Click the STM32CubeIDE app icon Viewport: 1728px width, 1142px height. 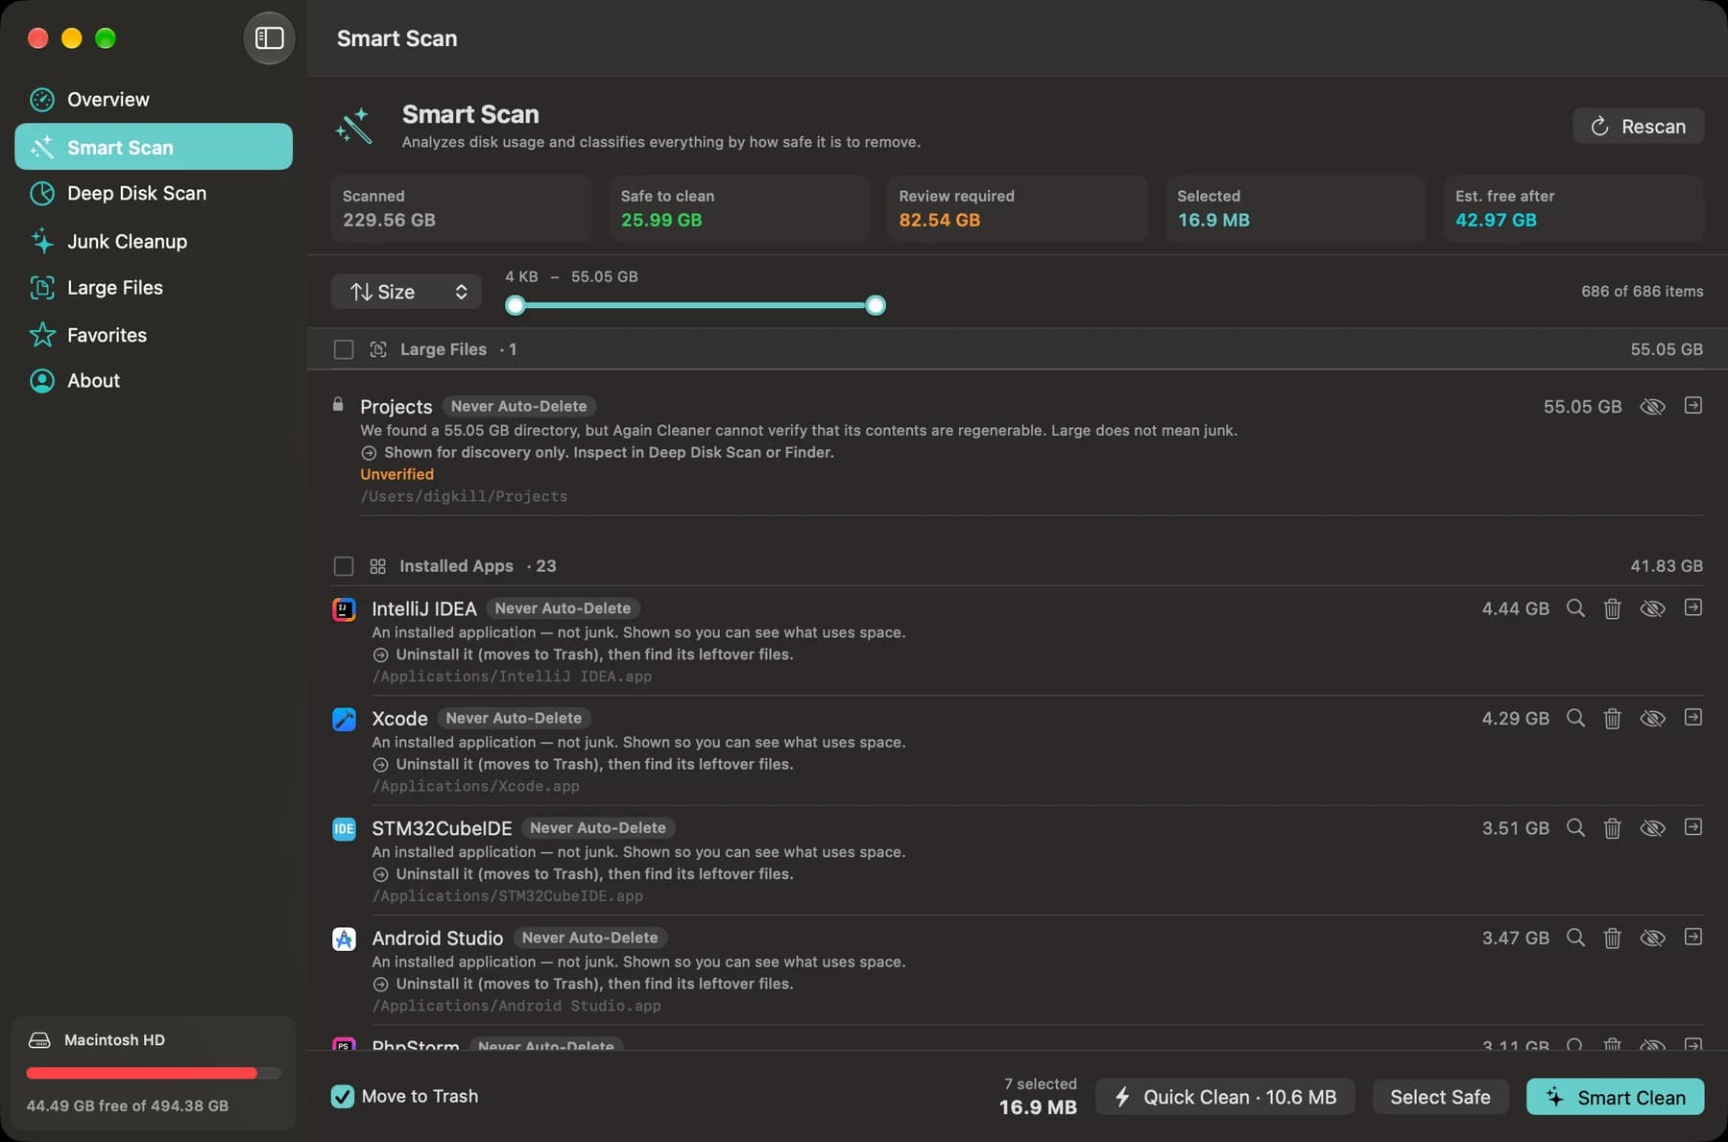click(x=344, y=828)
